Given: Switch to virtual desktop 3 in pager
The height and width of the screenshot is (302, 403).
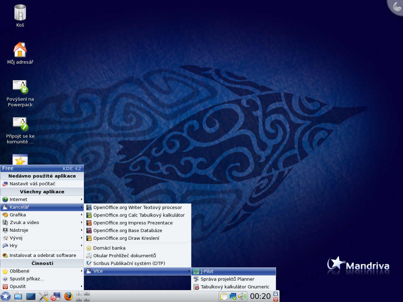Looking at the screenshot, I should tap(79, 299).
